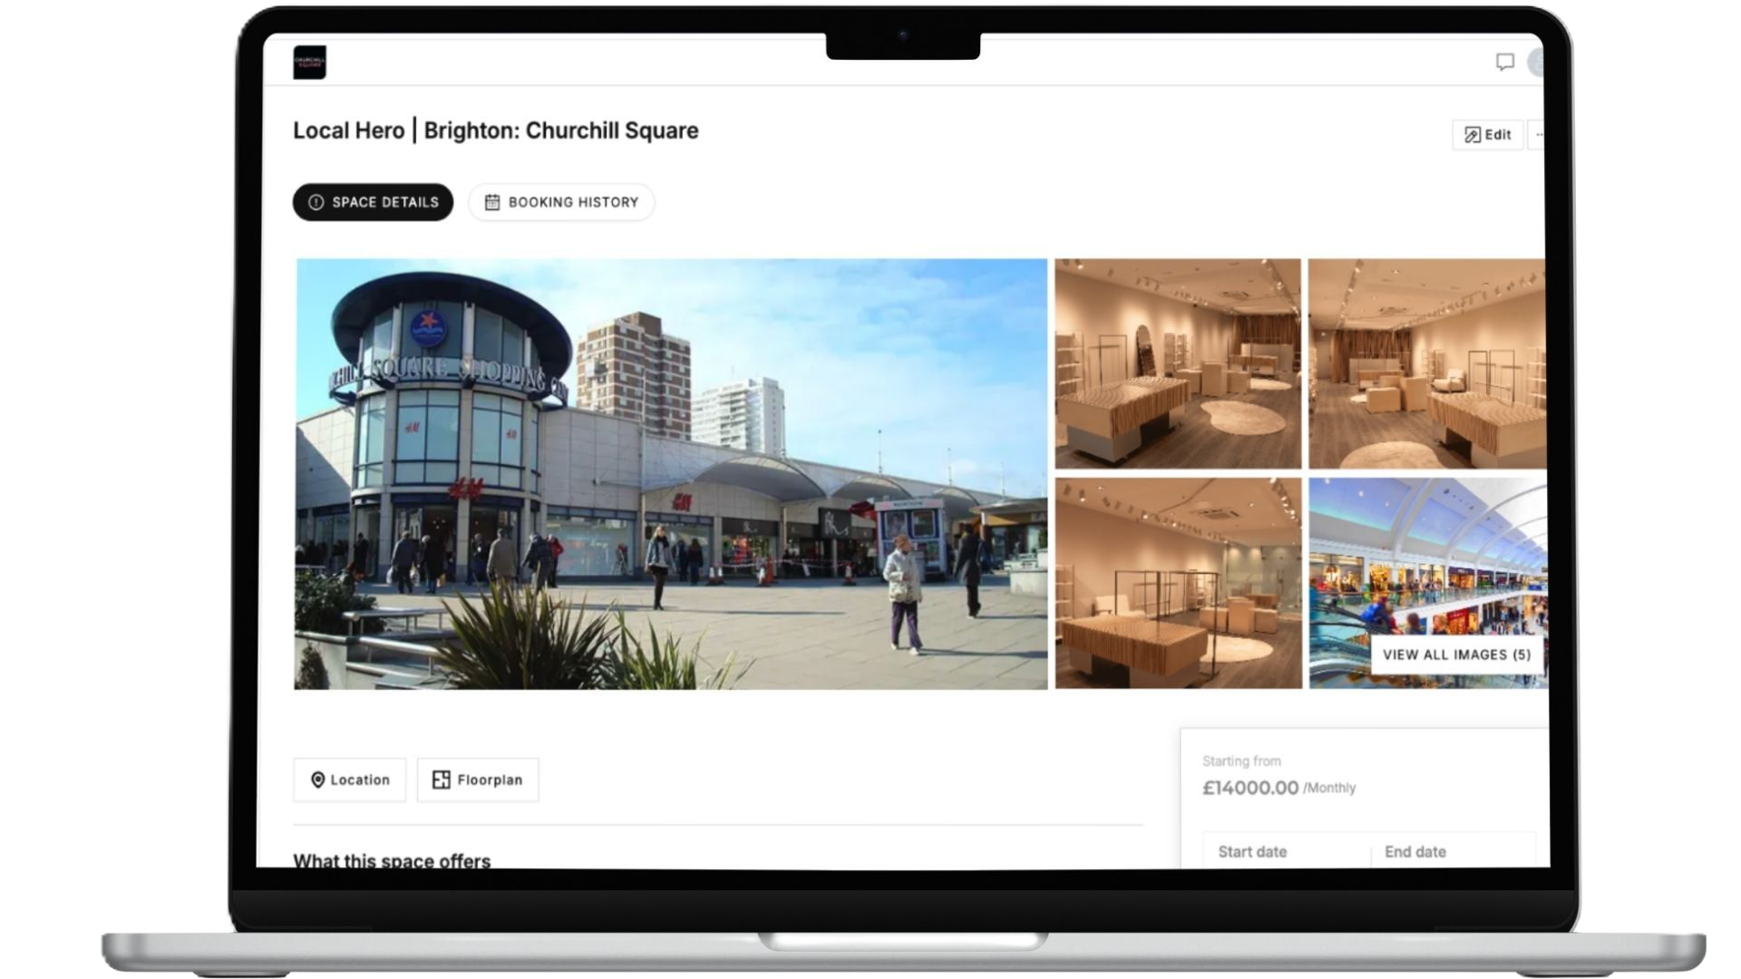Image resolution: width=1741 pixels, height=979 pixels.
Task: Open the more options ellipsis menu
Action: tap(1539, 135)
